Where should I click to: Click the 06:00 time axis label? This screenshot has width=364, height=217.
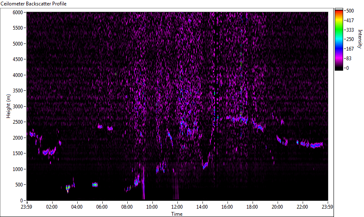pos(102,207)
